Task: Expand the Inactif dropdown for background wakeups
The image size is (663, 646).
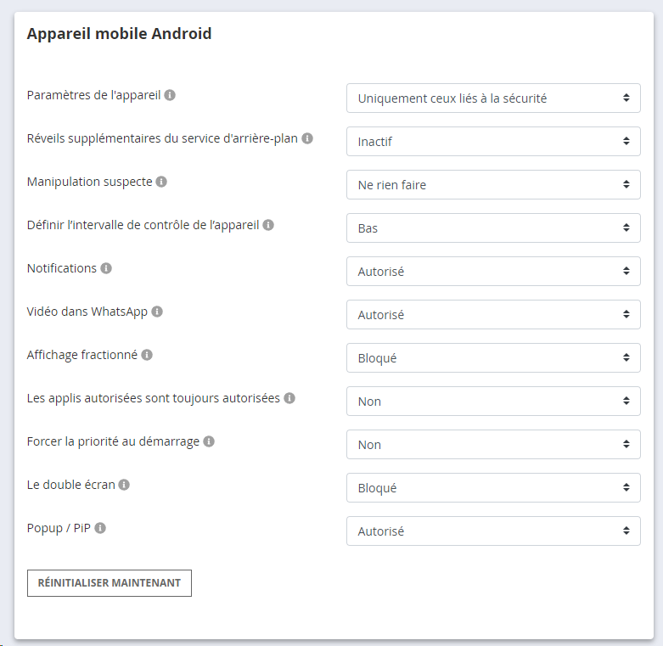Action: click(x=493, y=141)
